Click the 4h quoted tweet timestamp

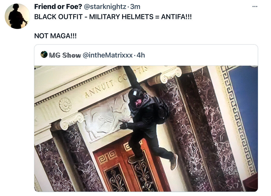(x=141, y=55)
